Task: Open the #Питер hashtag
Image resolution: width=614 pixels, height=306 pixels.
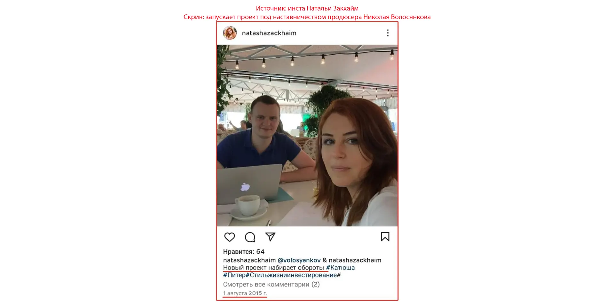Action: pyautogui.click(x=234, y=275)
